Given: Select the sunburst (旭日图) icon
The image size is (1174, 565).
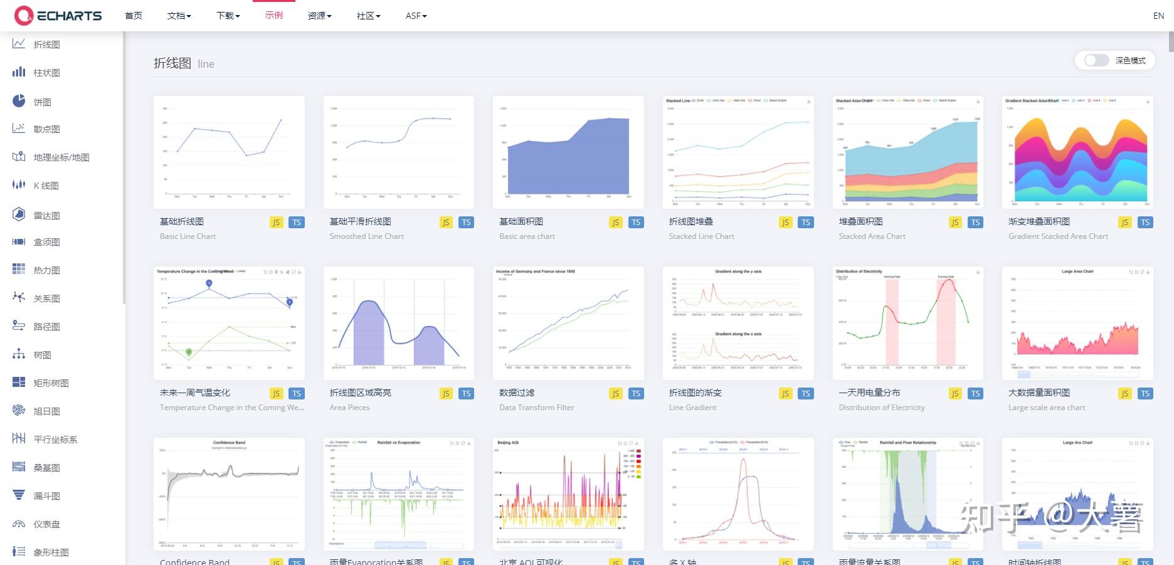Looking at the screenshot, I should (19, 410).
